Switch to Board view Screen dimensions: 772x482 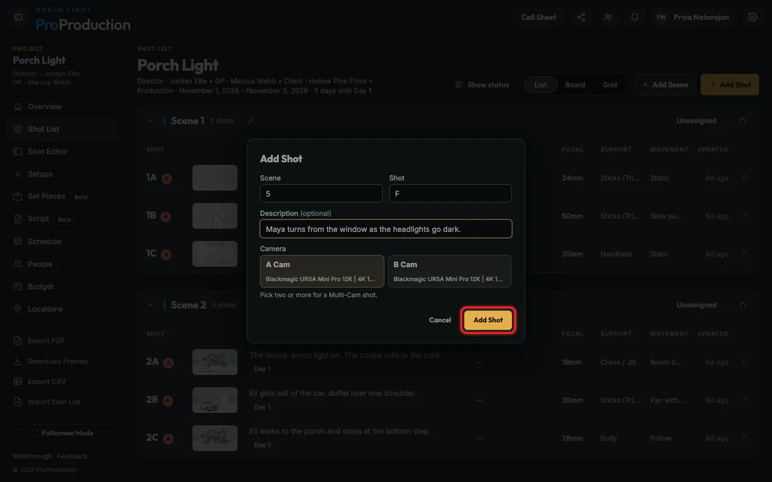[x=575, y=85]
